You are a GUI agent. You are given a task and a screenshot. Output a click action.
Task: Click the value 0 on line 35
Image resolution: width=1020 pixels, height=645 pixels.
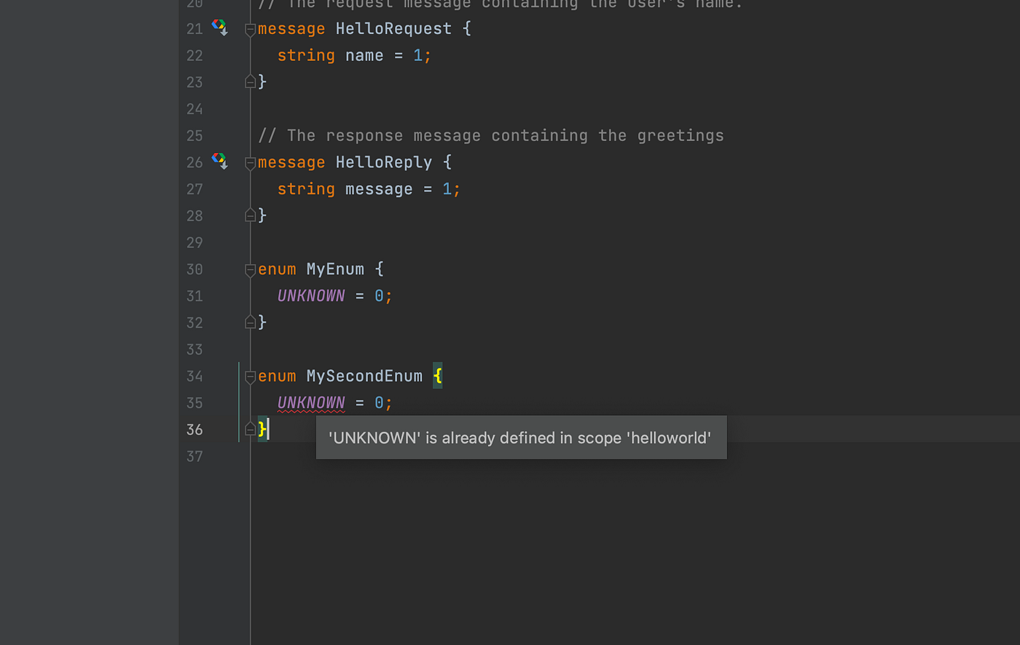point(379,403)
